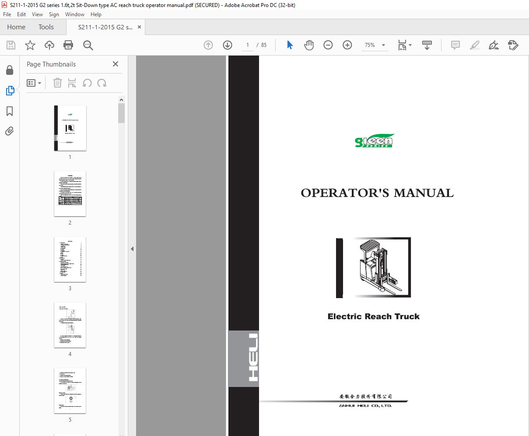The image size is (529, 436).
Task: Open Share or send file tool
Action: click(513, 45)
